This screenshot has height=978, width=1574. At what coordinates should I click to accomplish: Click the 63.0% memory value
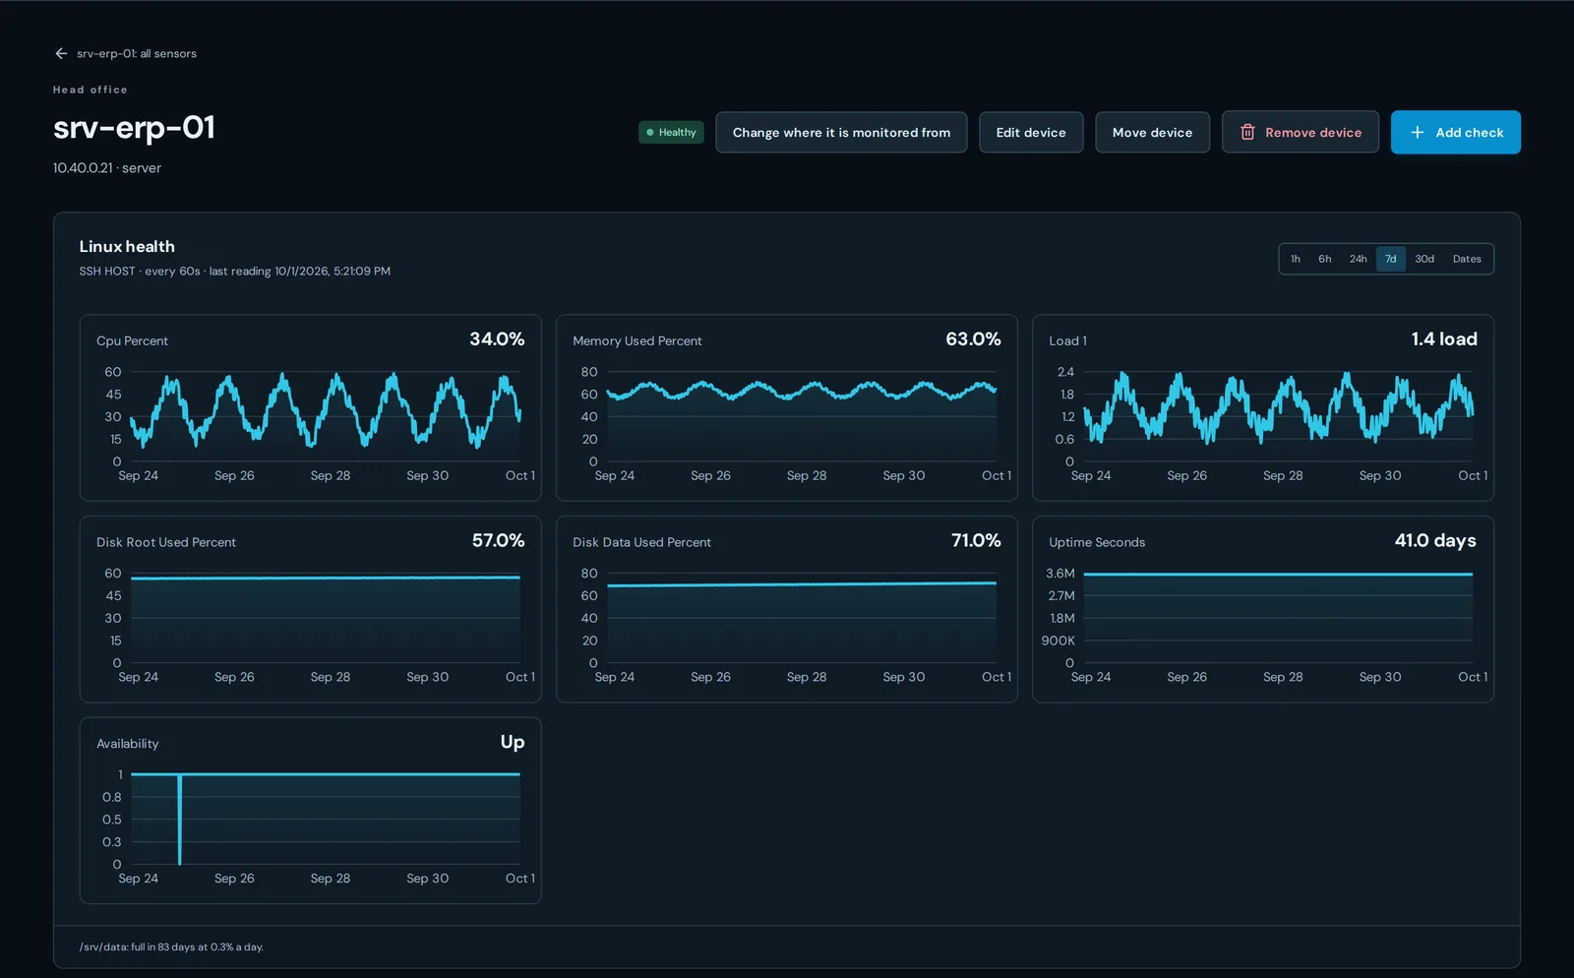click(x=973, y=339)
